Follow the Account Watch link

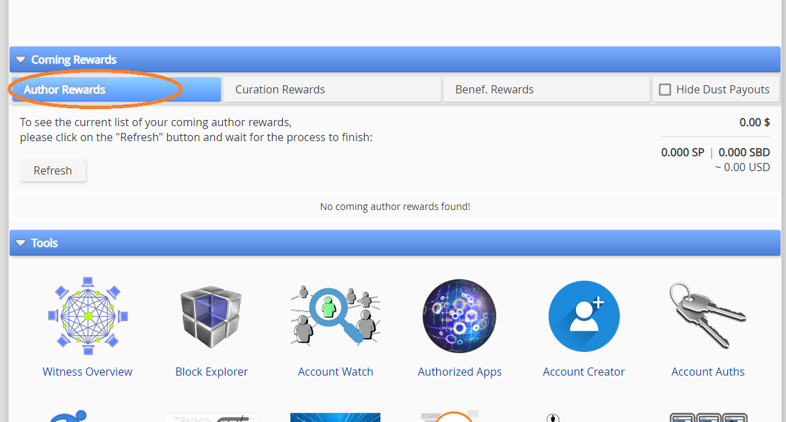[335, 372]
